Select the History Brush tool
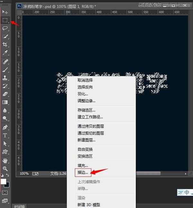The height and width of the screenshot is (208, 193). (5, 86)
